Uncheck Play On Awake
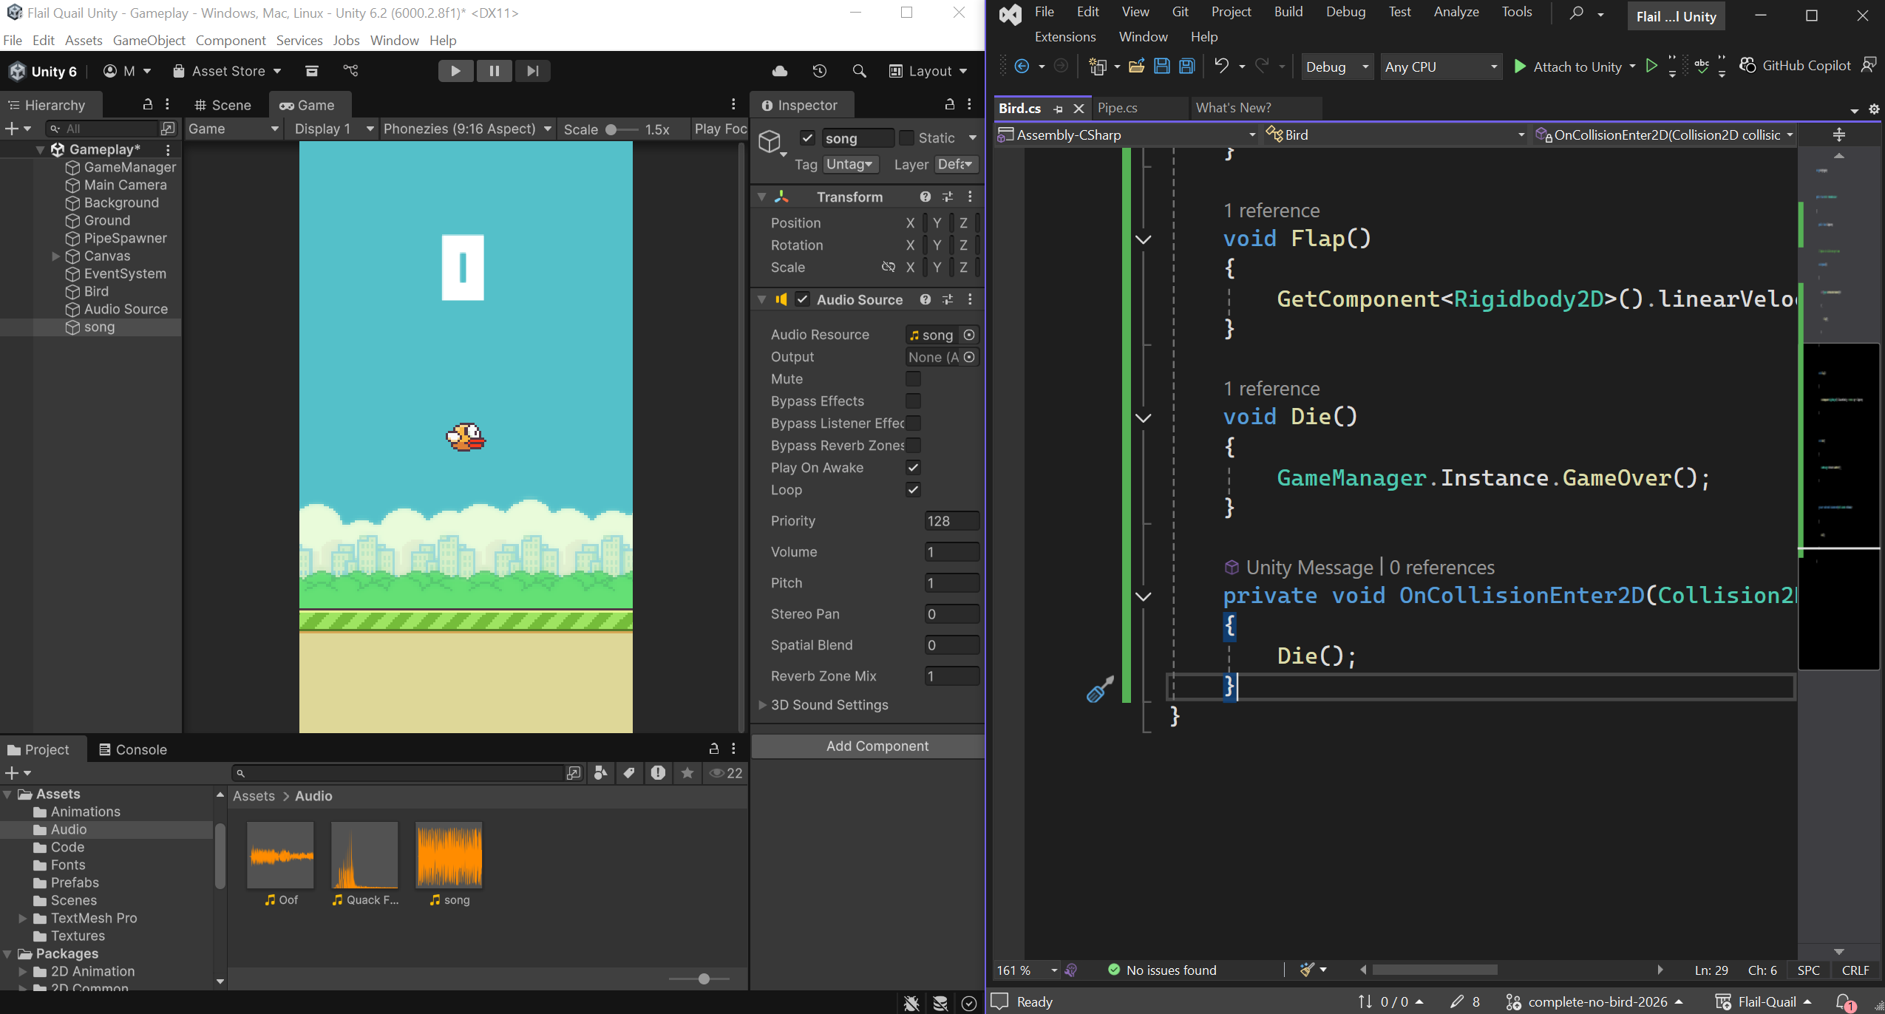The width and height of the screenshot is (1885, 1014). pyautogui.click(x=913, y=468)
